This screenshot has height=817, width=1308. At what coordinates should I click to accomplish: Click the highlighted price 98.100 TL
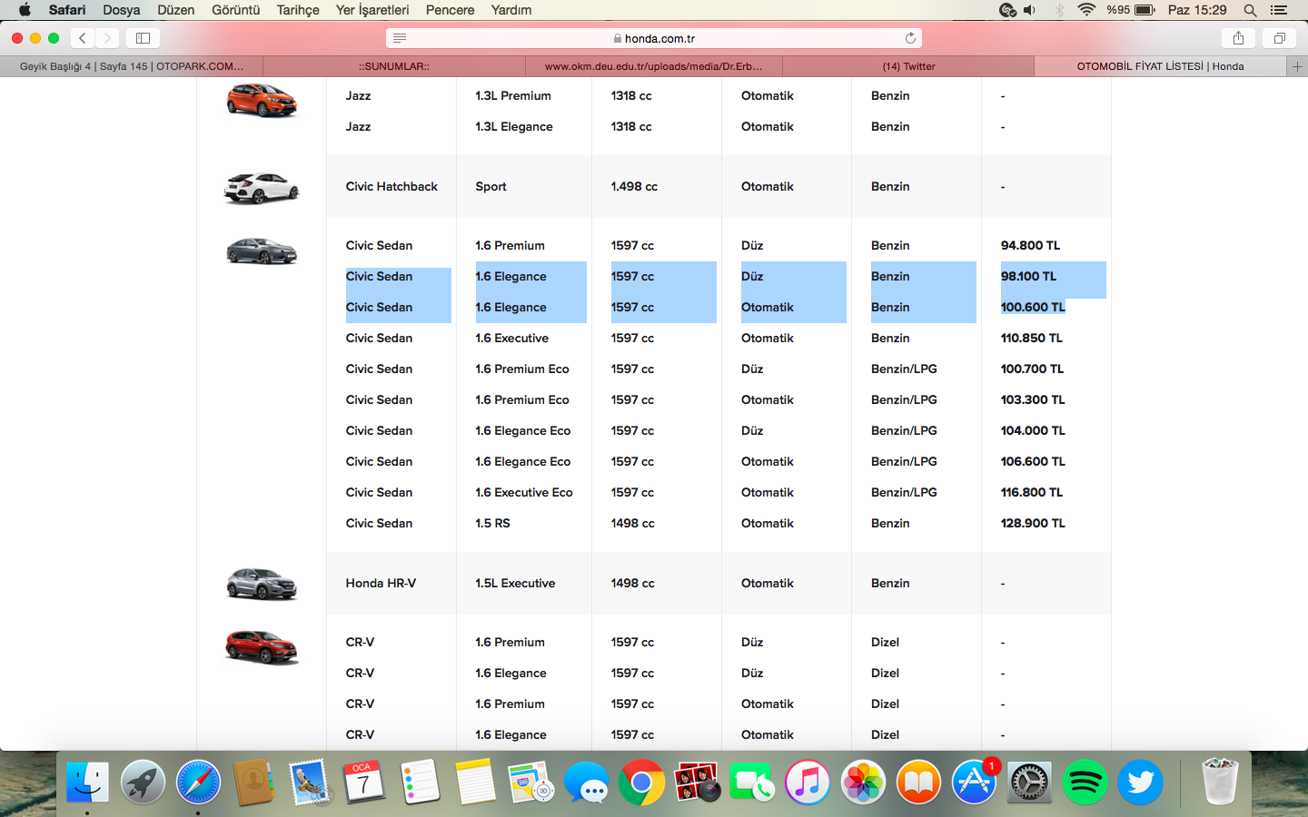tap(1028, 276)
